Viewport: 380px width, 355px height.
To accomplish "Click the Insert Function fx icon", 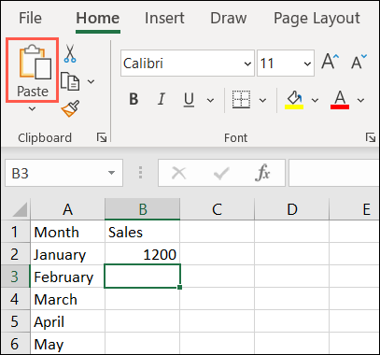I will click(262, 173).
